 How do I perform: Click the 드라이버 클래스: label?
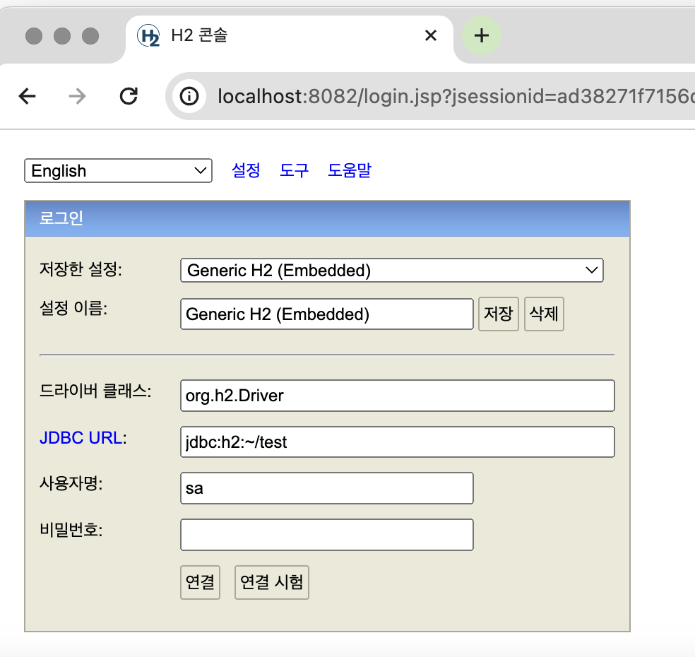[95, 391]
